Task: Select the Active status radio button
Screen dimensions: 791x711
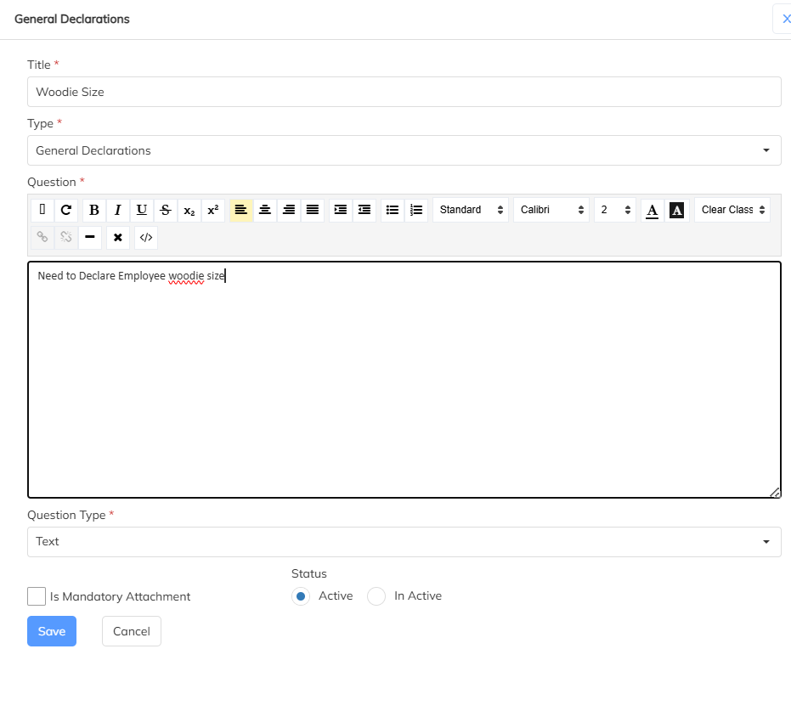Action: (x=301, y=596)
